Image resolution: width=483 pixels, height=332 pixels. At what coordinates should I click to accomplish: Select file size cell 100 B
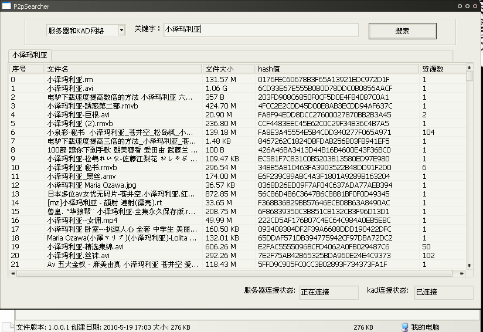215,150
